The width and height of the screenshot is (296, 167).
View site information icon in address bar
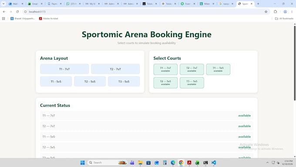pyautogui.click(x=25, y=12)
